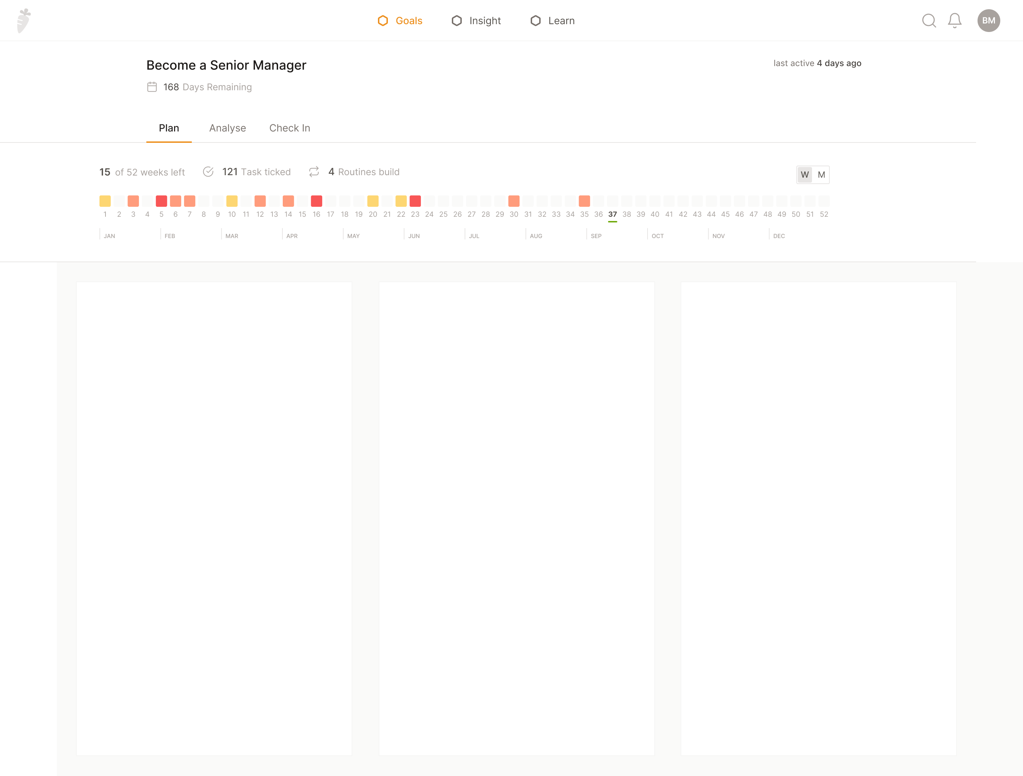Click the calendar icon beside Days Remaining

[x=152, y=87]
